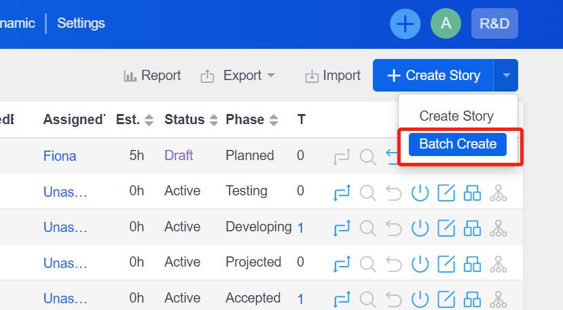Open the user avatar labeled A
This screenshot has width=563, height=310.
[446, 24]
